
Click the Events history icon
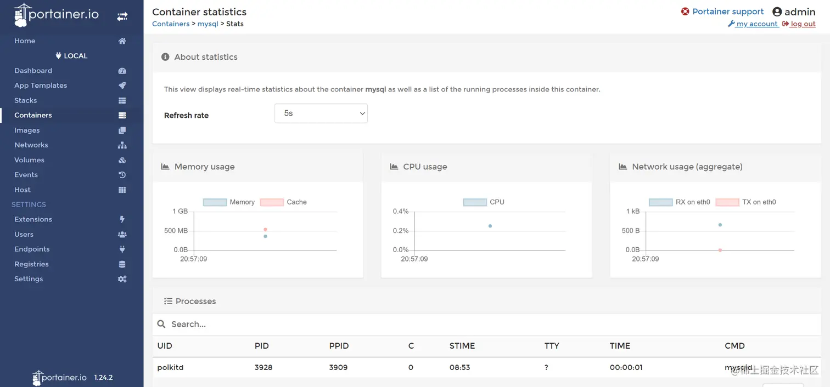[122, 175]
